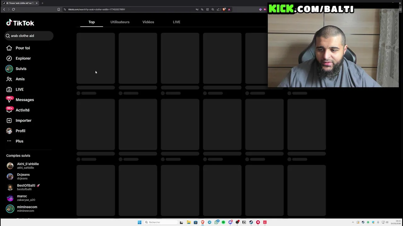Close the TikTok search browser tab
The height and width of the screenshot is (226, 403).
37,3
